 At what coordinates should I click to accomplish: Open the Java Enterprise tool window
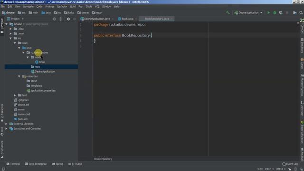point(36,164)
